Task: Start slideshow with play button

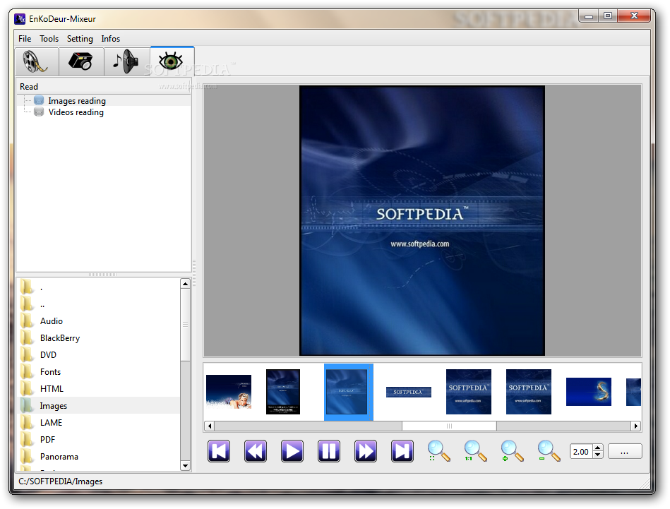Action: point(292,451)
